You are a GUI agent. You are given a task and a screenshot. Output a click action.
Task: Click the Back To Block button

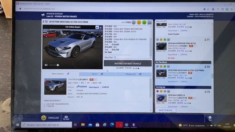tap(166, 110)
